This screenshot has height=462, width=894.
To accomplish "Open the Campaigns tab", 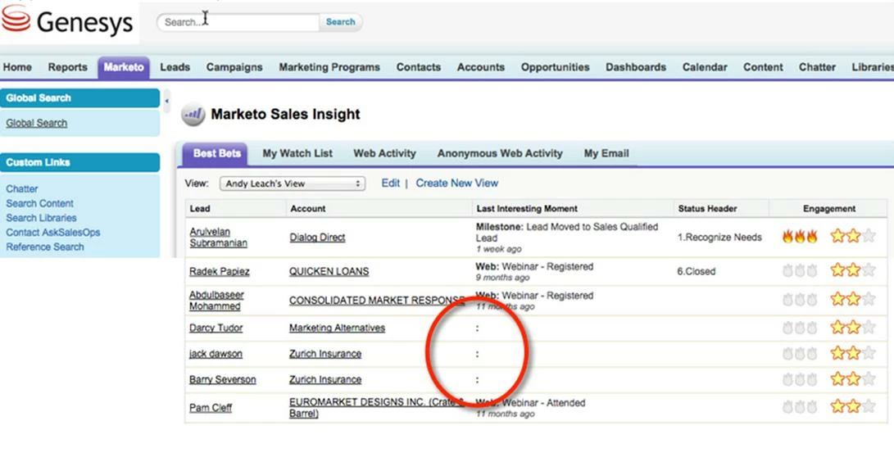I will click(x=234, y=67).
